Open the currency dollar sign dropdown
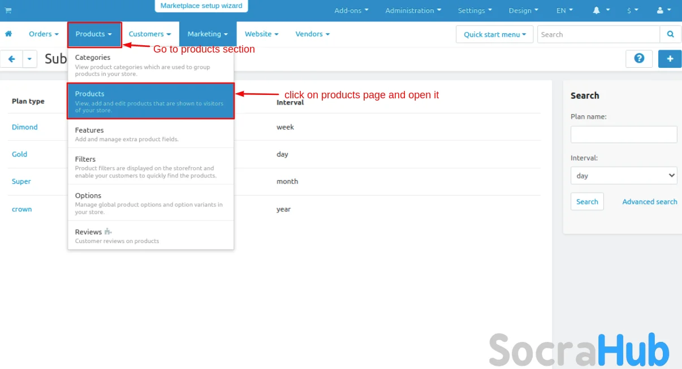This screenshot has width=682, height=369. coord(632,10)
